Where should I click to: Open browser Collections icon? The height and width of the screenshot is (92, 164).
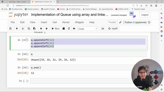[x=151, y=6]
